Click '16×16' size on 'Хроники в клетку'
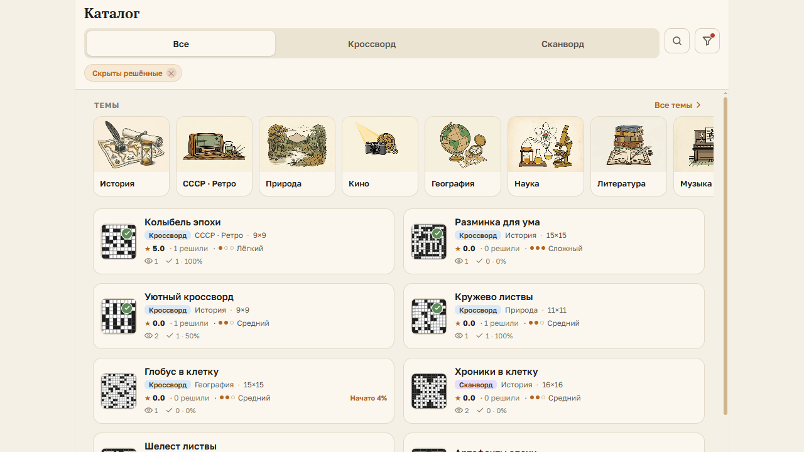 tap(552, 385)
